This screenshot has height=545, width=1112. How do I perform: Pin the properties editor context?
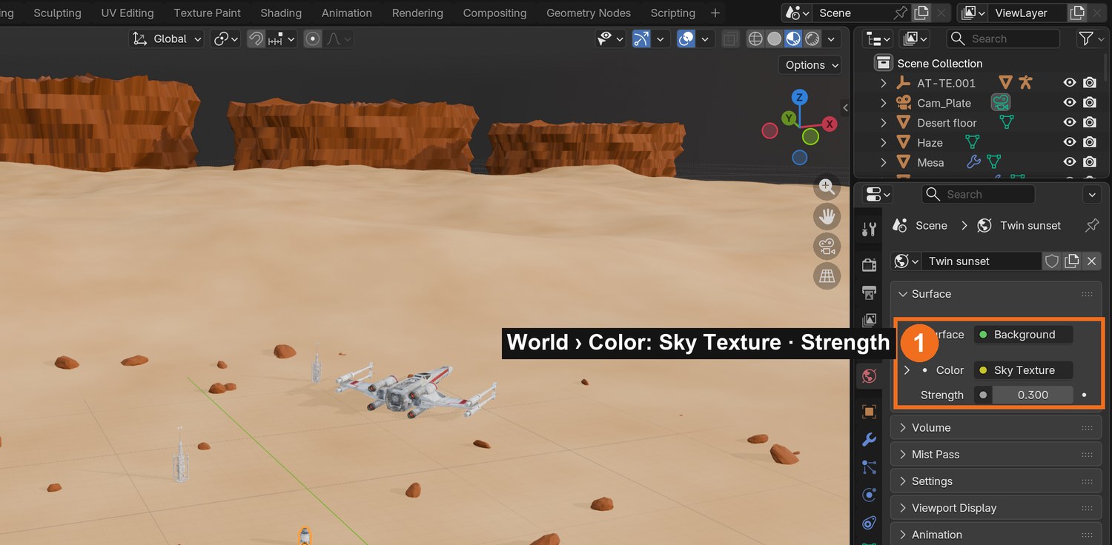click(x=1091, y=226)
